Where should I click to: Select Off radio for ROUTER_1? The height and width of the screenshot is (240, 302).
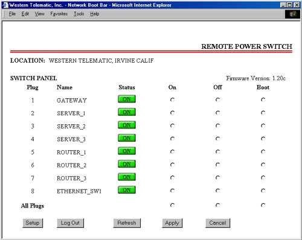point(217,151)
